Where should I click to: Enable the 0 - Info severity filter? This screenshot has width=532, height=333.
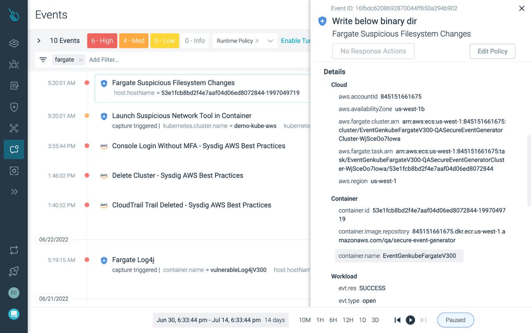pos(195,40)
